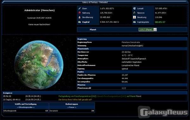The image size is (190, 120).
Task: Click the Kapital money icon
Action: (79, 22)
